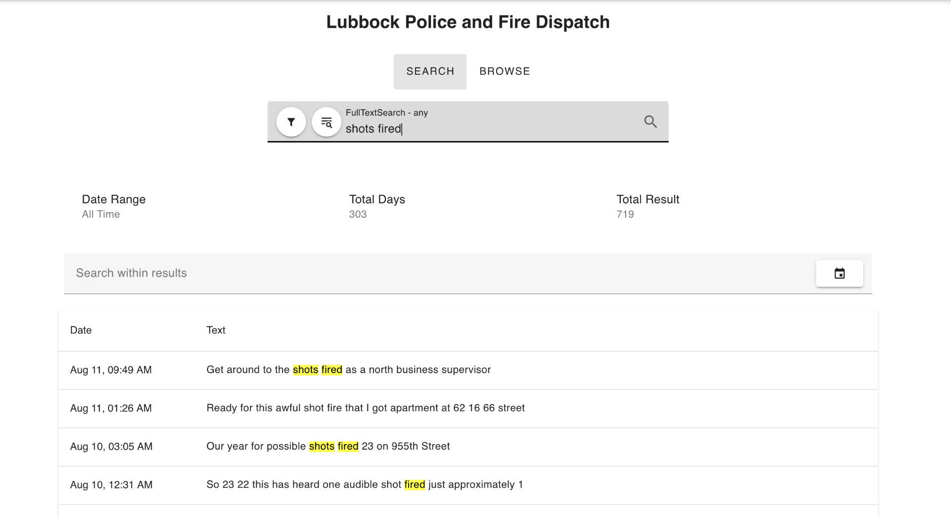The height and width of the screenshot is (518, 951).
Task: Open the calendar date picker button
Action: (839, 274)
